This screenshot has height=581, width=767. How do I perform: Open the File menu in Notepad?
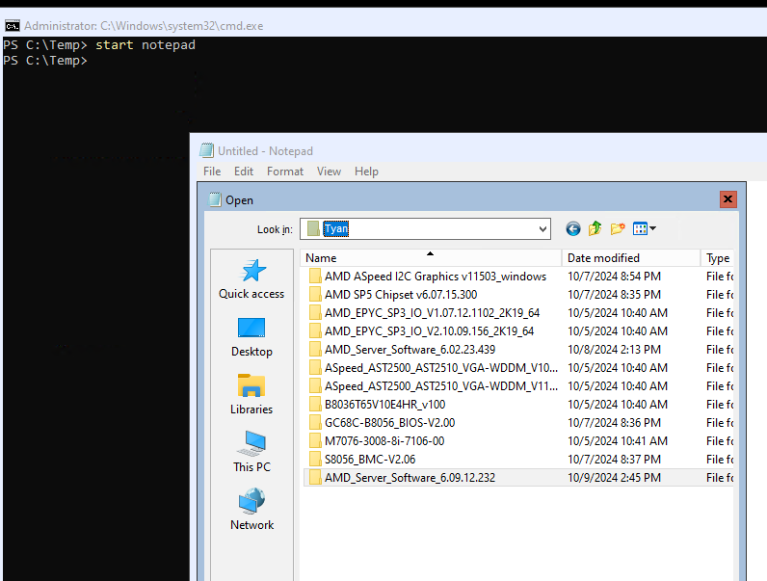[x=212, y=172]
